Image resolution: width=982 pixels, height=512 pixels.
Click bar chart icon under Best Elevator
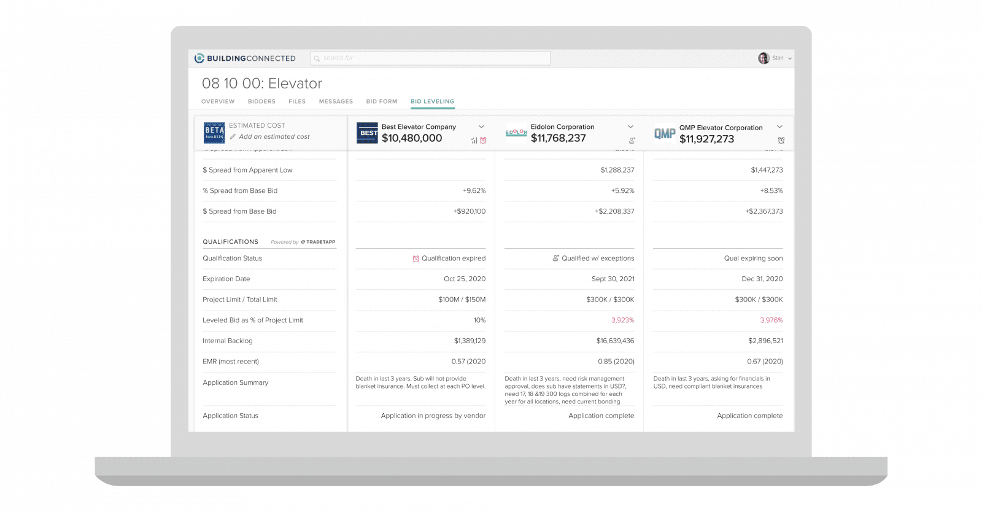(x=474, y=141)
